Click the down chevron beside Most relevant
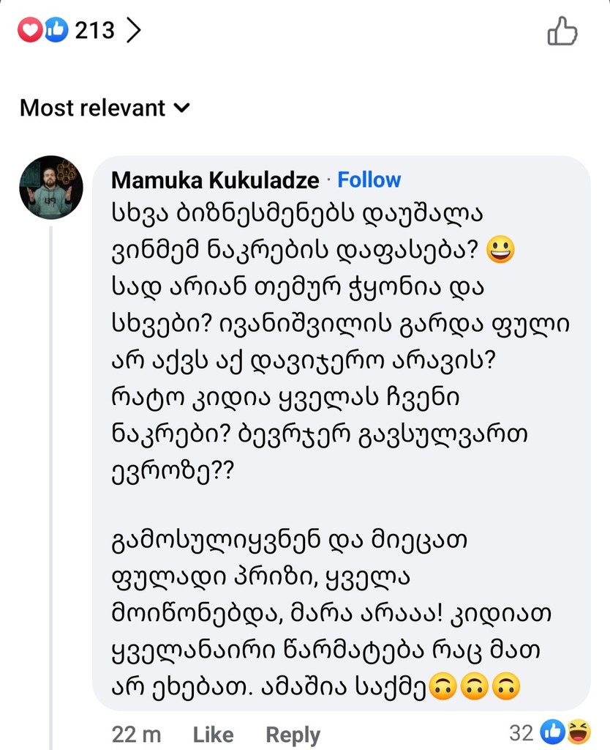 point(181,108)
